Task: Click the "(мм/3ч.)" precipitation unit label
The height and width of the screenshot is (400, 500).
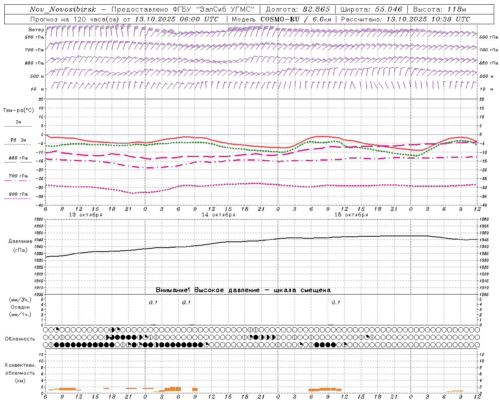Action: click(20, 300)
